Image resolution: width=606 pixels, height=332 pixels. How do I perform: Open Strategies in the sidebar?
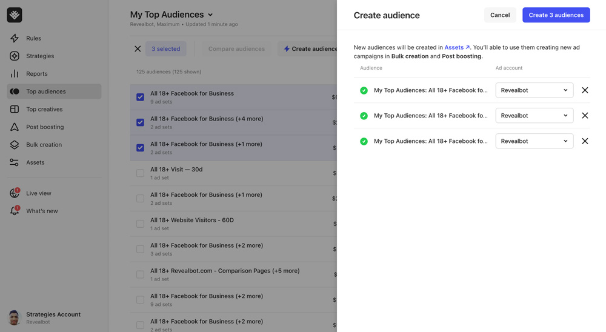(x=39, y=56)
